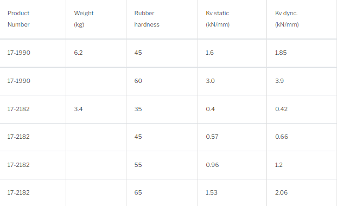Click the 0.96 Kv static value
The width and height of the screenshot is (337, 206).
click(x=212, y=165)
